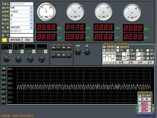Flip switch number 6 in the switch bank

point(59,56)
